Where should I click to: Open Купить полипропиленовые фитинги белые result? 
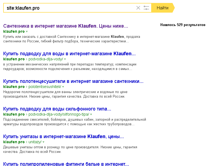[66, 164]
